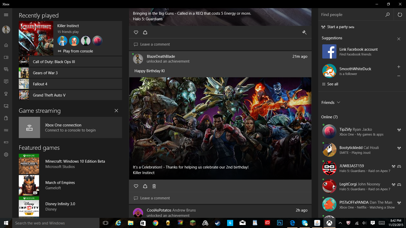Open Achievements trophy icon
This screenshot has height=228, width=406.
(6, 94)
